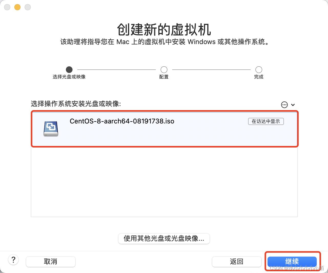This screenshot has height=273, width=328.
Task: Click the yellow minimize window button
Action: click(x=17, y=7)
